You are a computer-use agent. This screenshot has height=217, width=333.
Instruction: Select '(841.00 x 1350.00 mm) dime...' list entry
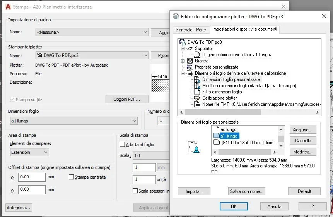tap(249, 143)
